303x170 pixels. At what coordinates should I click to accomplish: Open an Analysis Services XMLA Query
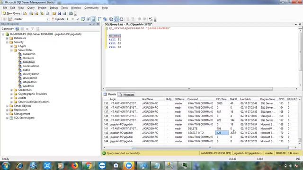click(42, 13)
